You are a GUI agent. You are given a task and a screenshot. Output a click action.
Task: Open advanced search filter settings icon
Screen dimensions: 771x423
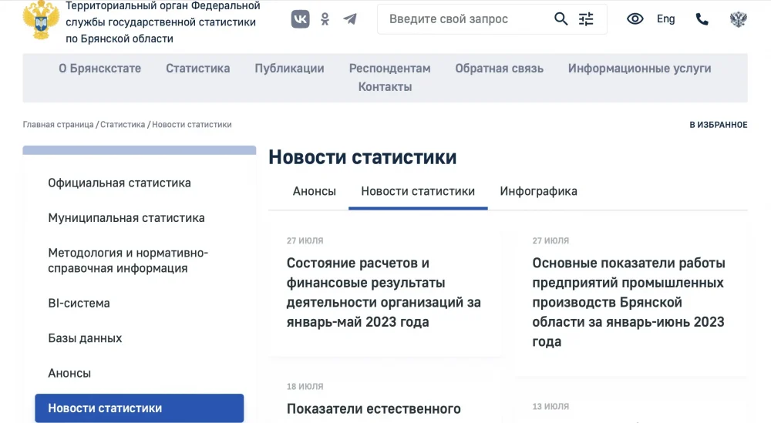587,19
